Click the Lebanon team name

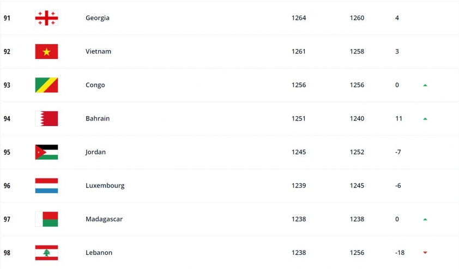point(99,253)
